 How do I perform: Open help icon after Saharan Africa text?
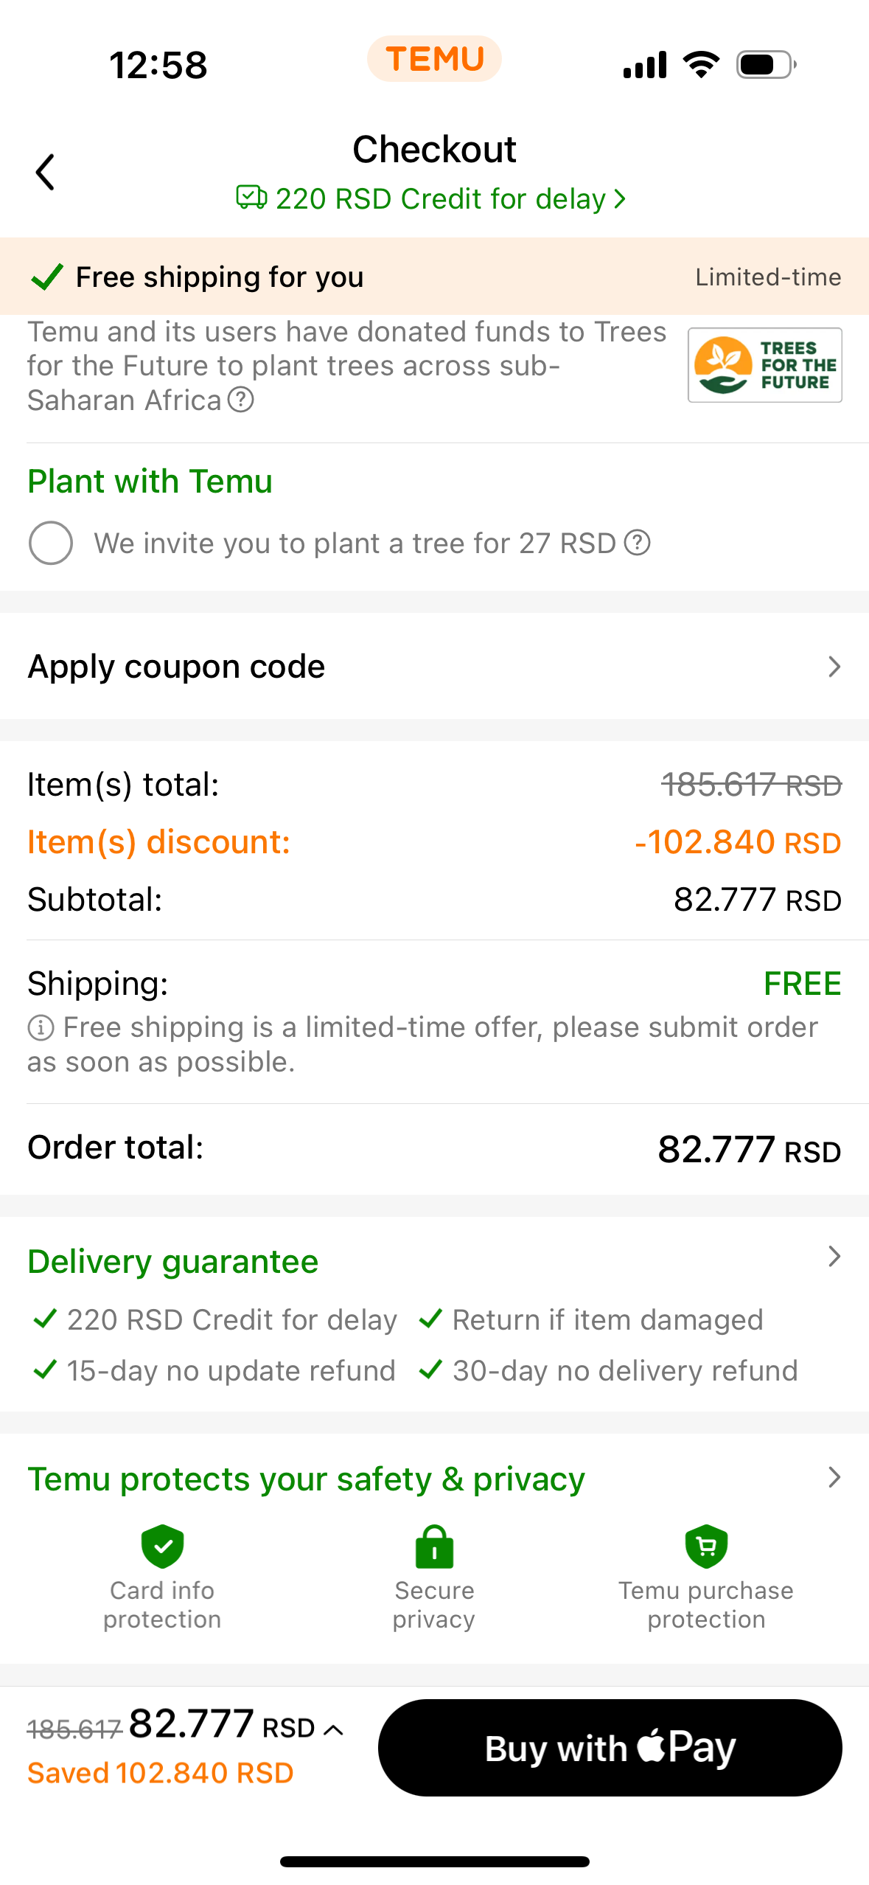click(241, 400)
